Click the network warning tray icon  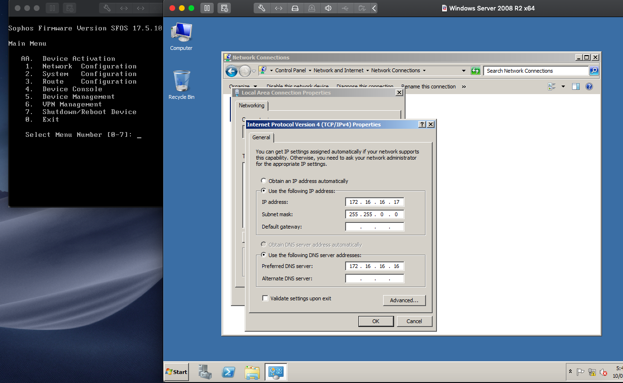click(x=592, y=372)
